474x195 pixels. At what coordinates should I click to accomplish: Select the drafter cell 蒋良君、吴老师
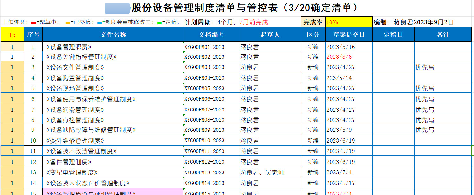coord(262,172)
